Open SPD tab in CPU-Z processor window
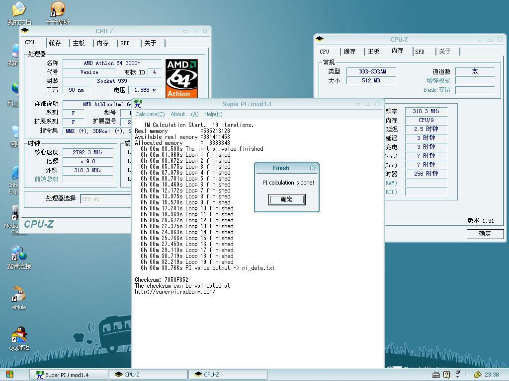This screenshot has height=381, width=509. 125,43
